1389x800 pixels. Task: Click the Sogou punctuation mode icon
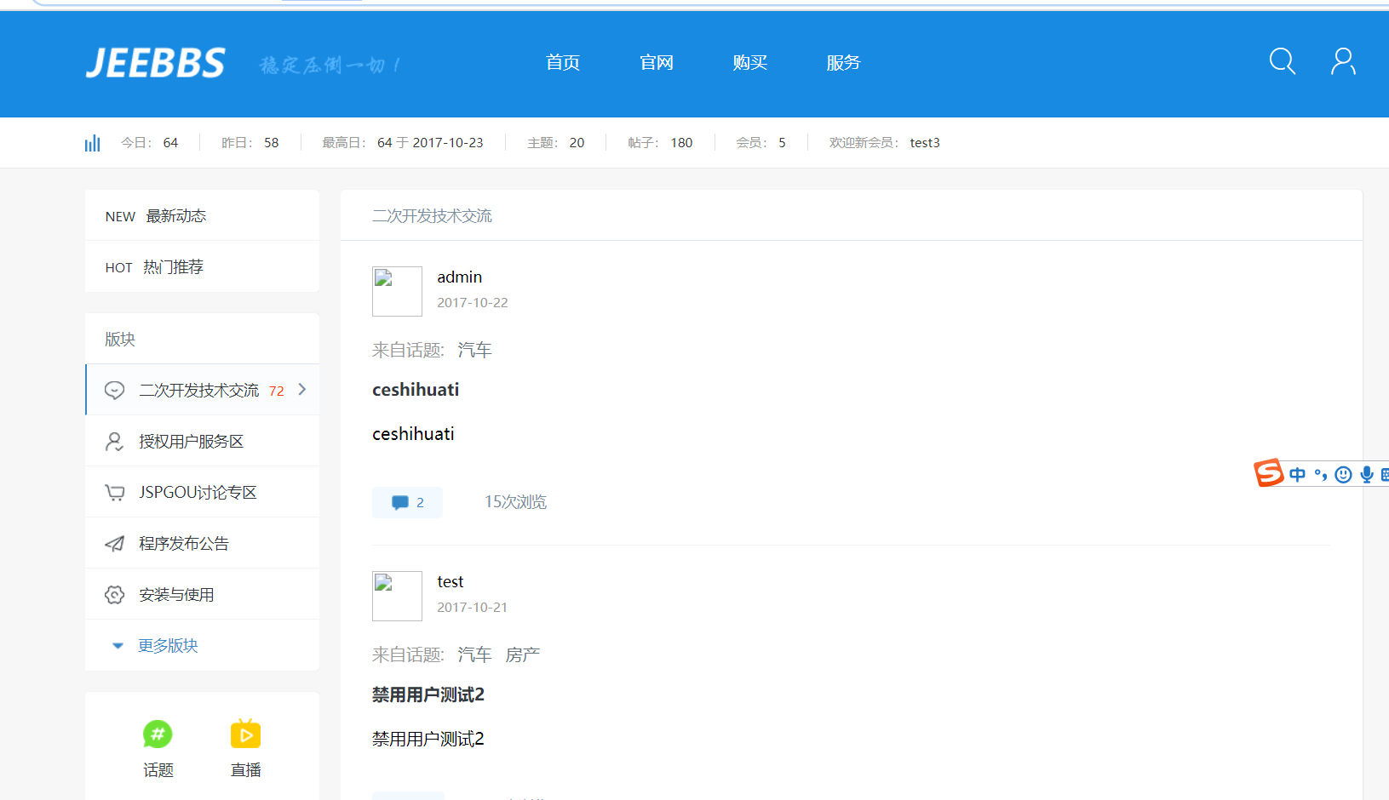[x=1321, y=474]
